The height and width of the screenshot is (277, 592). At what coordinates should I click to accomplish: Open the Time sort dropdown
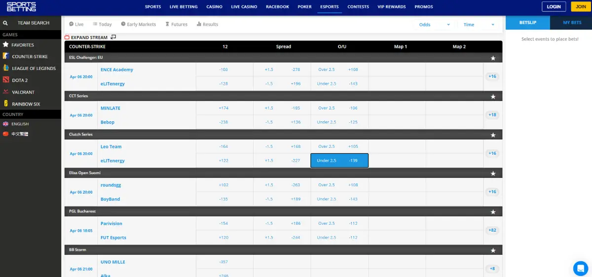click(479, 25)
